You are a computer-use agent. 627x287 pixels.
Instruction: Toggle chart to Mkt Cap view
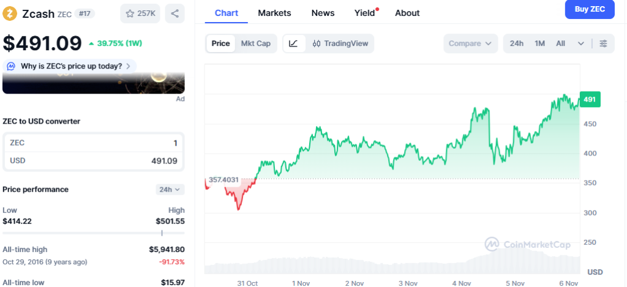(255, 43)
